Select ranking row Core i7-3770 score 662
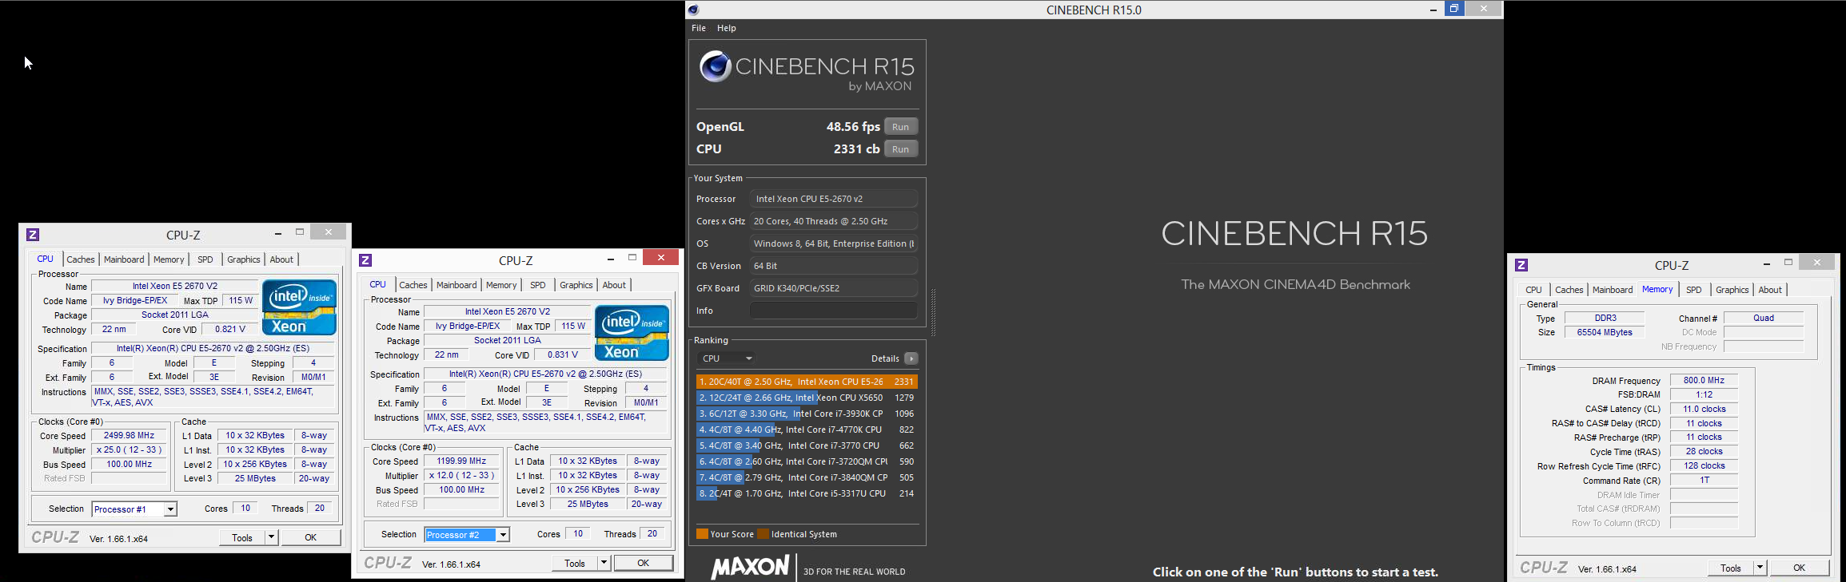The image size is (1846, 582). (807, 445)
